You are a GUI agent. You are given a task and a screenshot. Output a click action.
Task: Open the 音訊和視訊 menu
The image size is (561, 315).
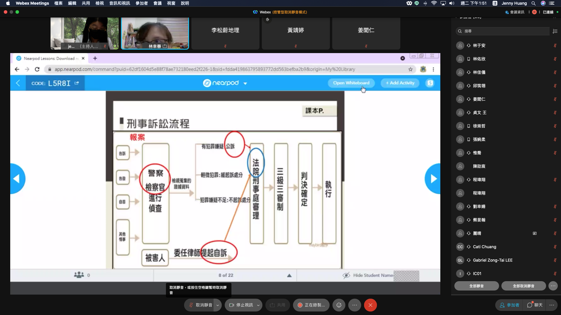[120, 3]
